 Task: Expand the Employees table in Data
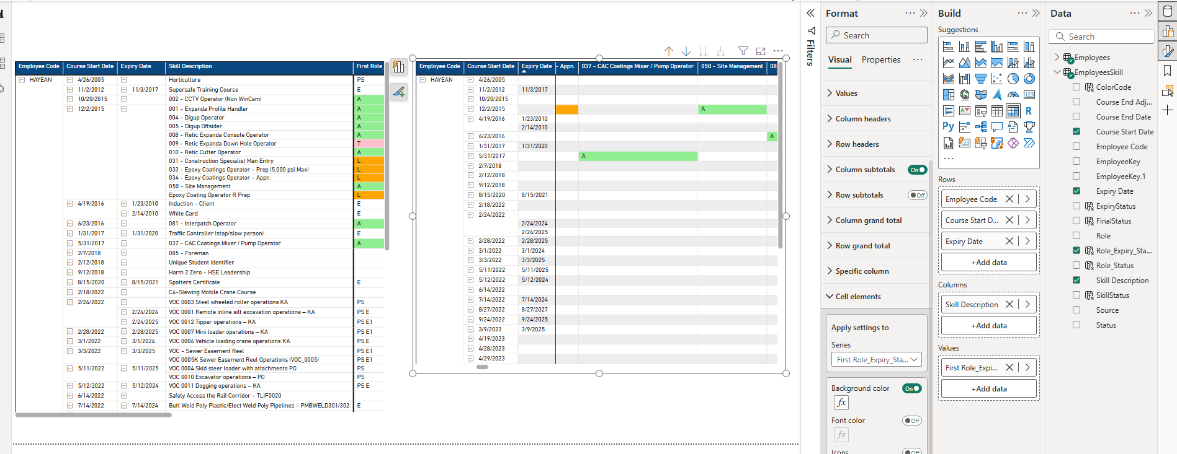(1057, 58)
